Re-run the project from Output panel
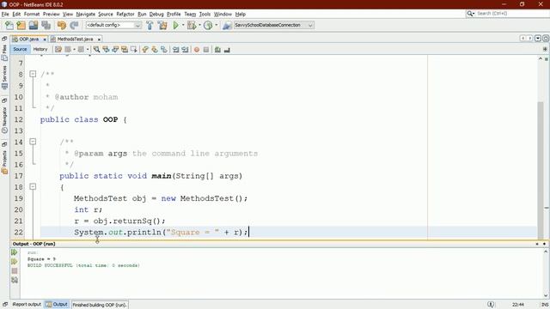 tap(15, 252)
